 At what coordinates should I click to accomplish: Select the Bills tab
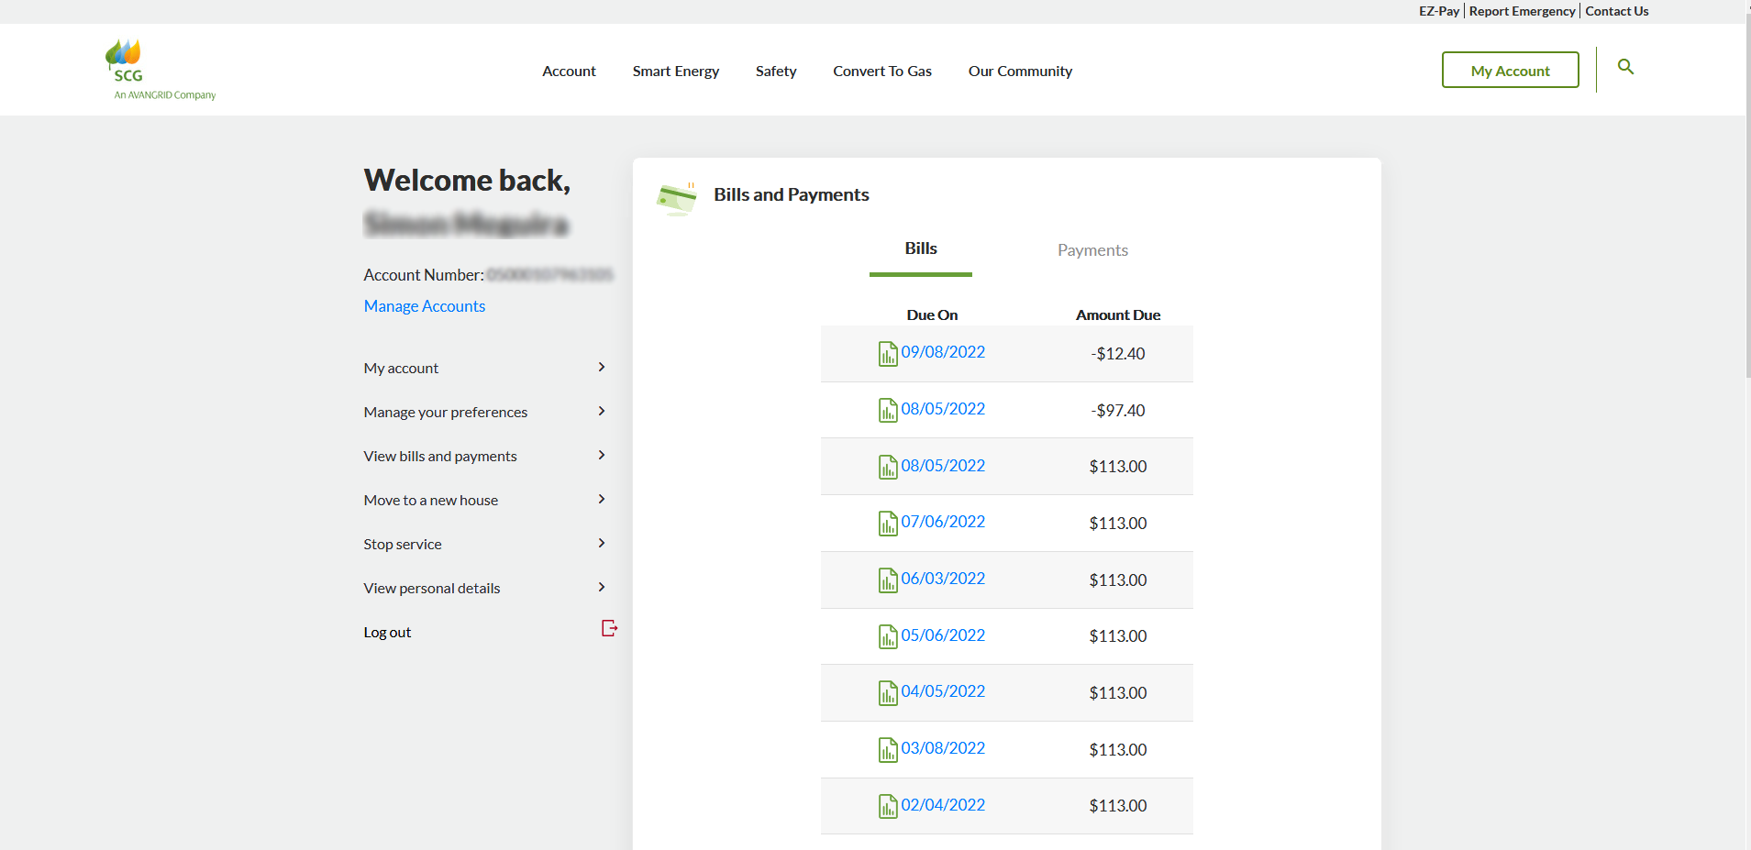920,249
